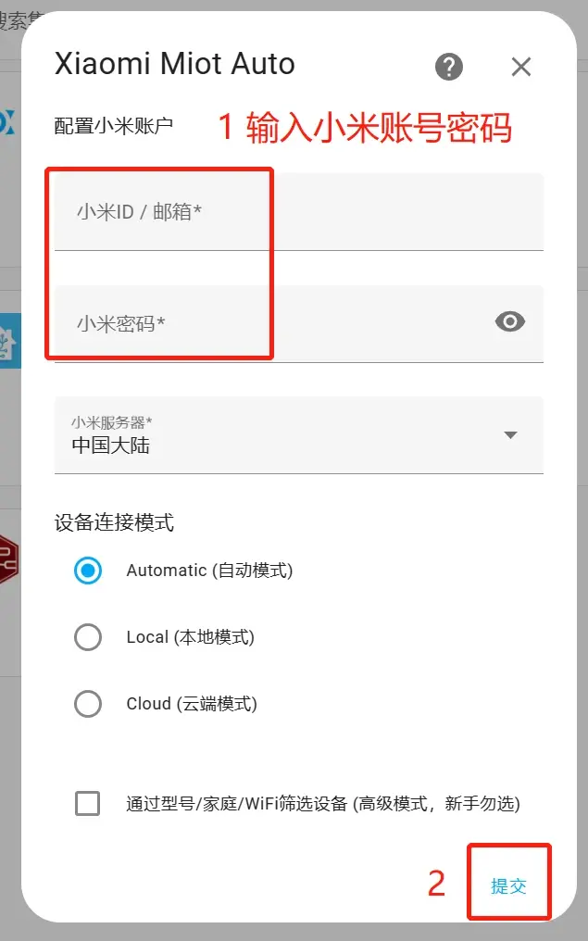
Task: Click the Cloud (云端模式) label text
Action: [x=192, y=703]
